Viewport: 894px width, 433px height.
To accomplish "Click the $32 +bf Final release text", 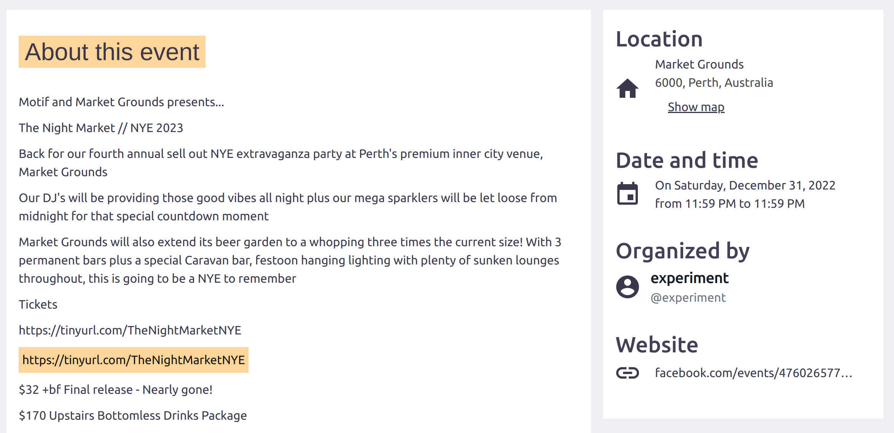I will tap(116, 390).
